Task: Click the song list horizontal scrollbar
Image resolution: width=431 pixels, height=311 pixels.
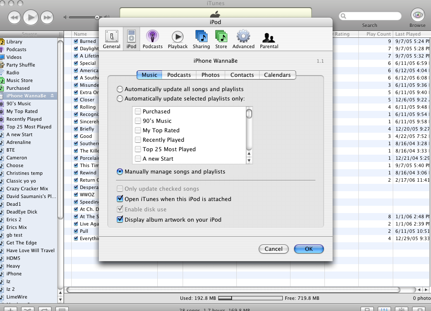Action: [233, 290]
